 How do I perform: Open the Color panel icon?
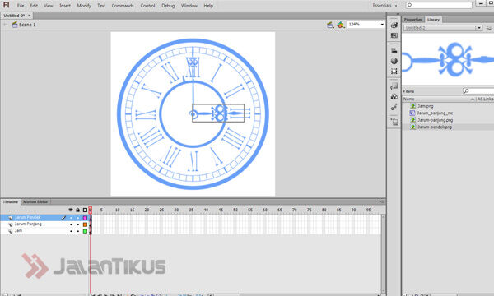[394, 25]
